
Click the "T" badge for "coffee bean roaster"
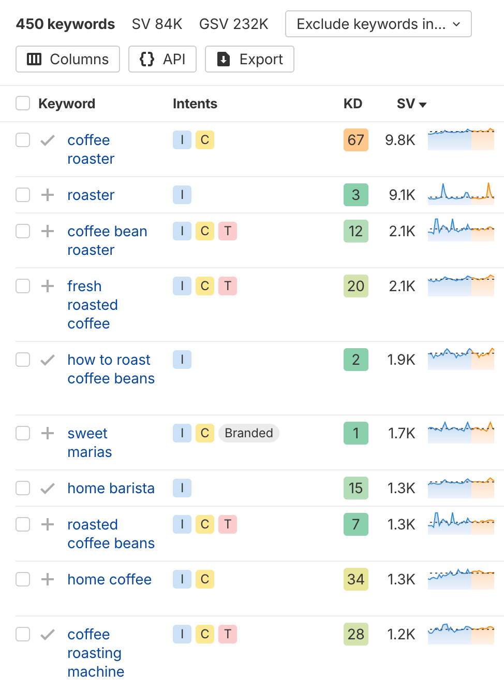228,231
